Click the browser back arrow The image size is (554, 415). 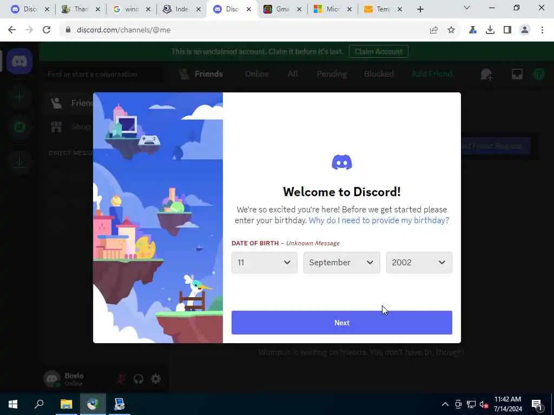12,30
